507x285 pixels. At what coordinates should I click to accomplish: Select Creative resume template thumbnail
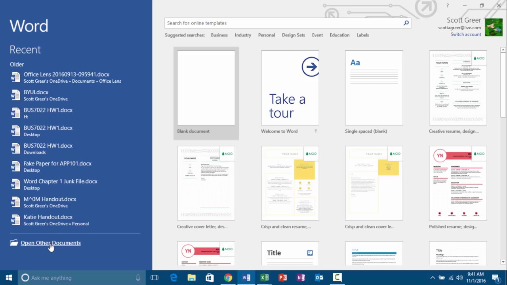click(x=458, y=88)
